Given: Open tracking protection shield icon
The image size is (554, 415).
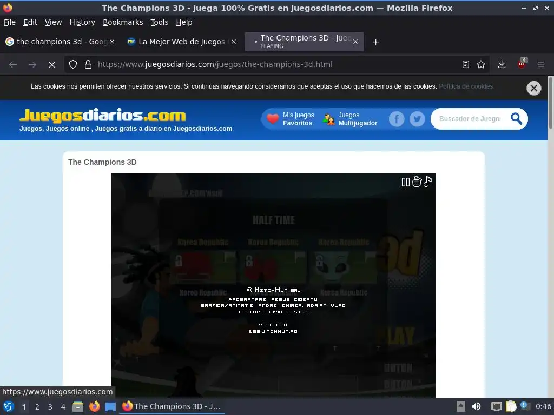Looking at the screenshot, I should (73, 65).
